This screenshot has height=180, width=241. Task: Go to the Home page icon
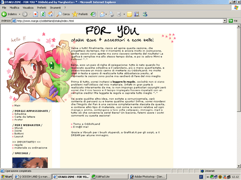point(50,14)
